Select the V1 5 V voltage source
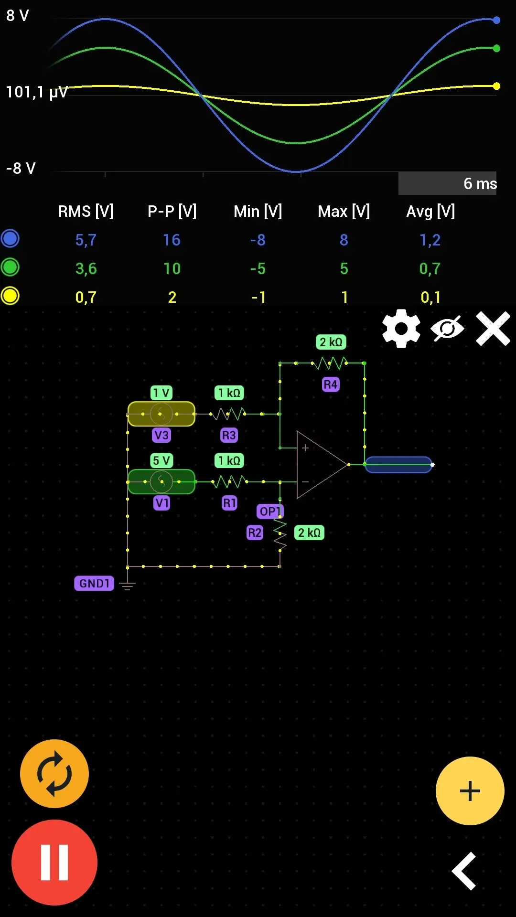 pyautogui.click(x=161, y=481)
